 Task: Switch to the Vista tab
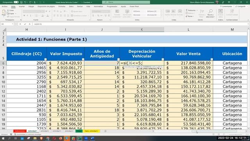pyautogui.click(x=88, y=7)
